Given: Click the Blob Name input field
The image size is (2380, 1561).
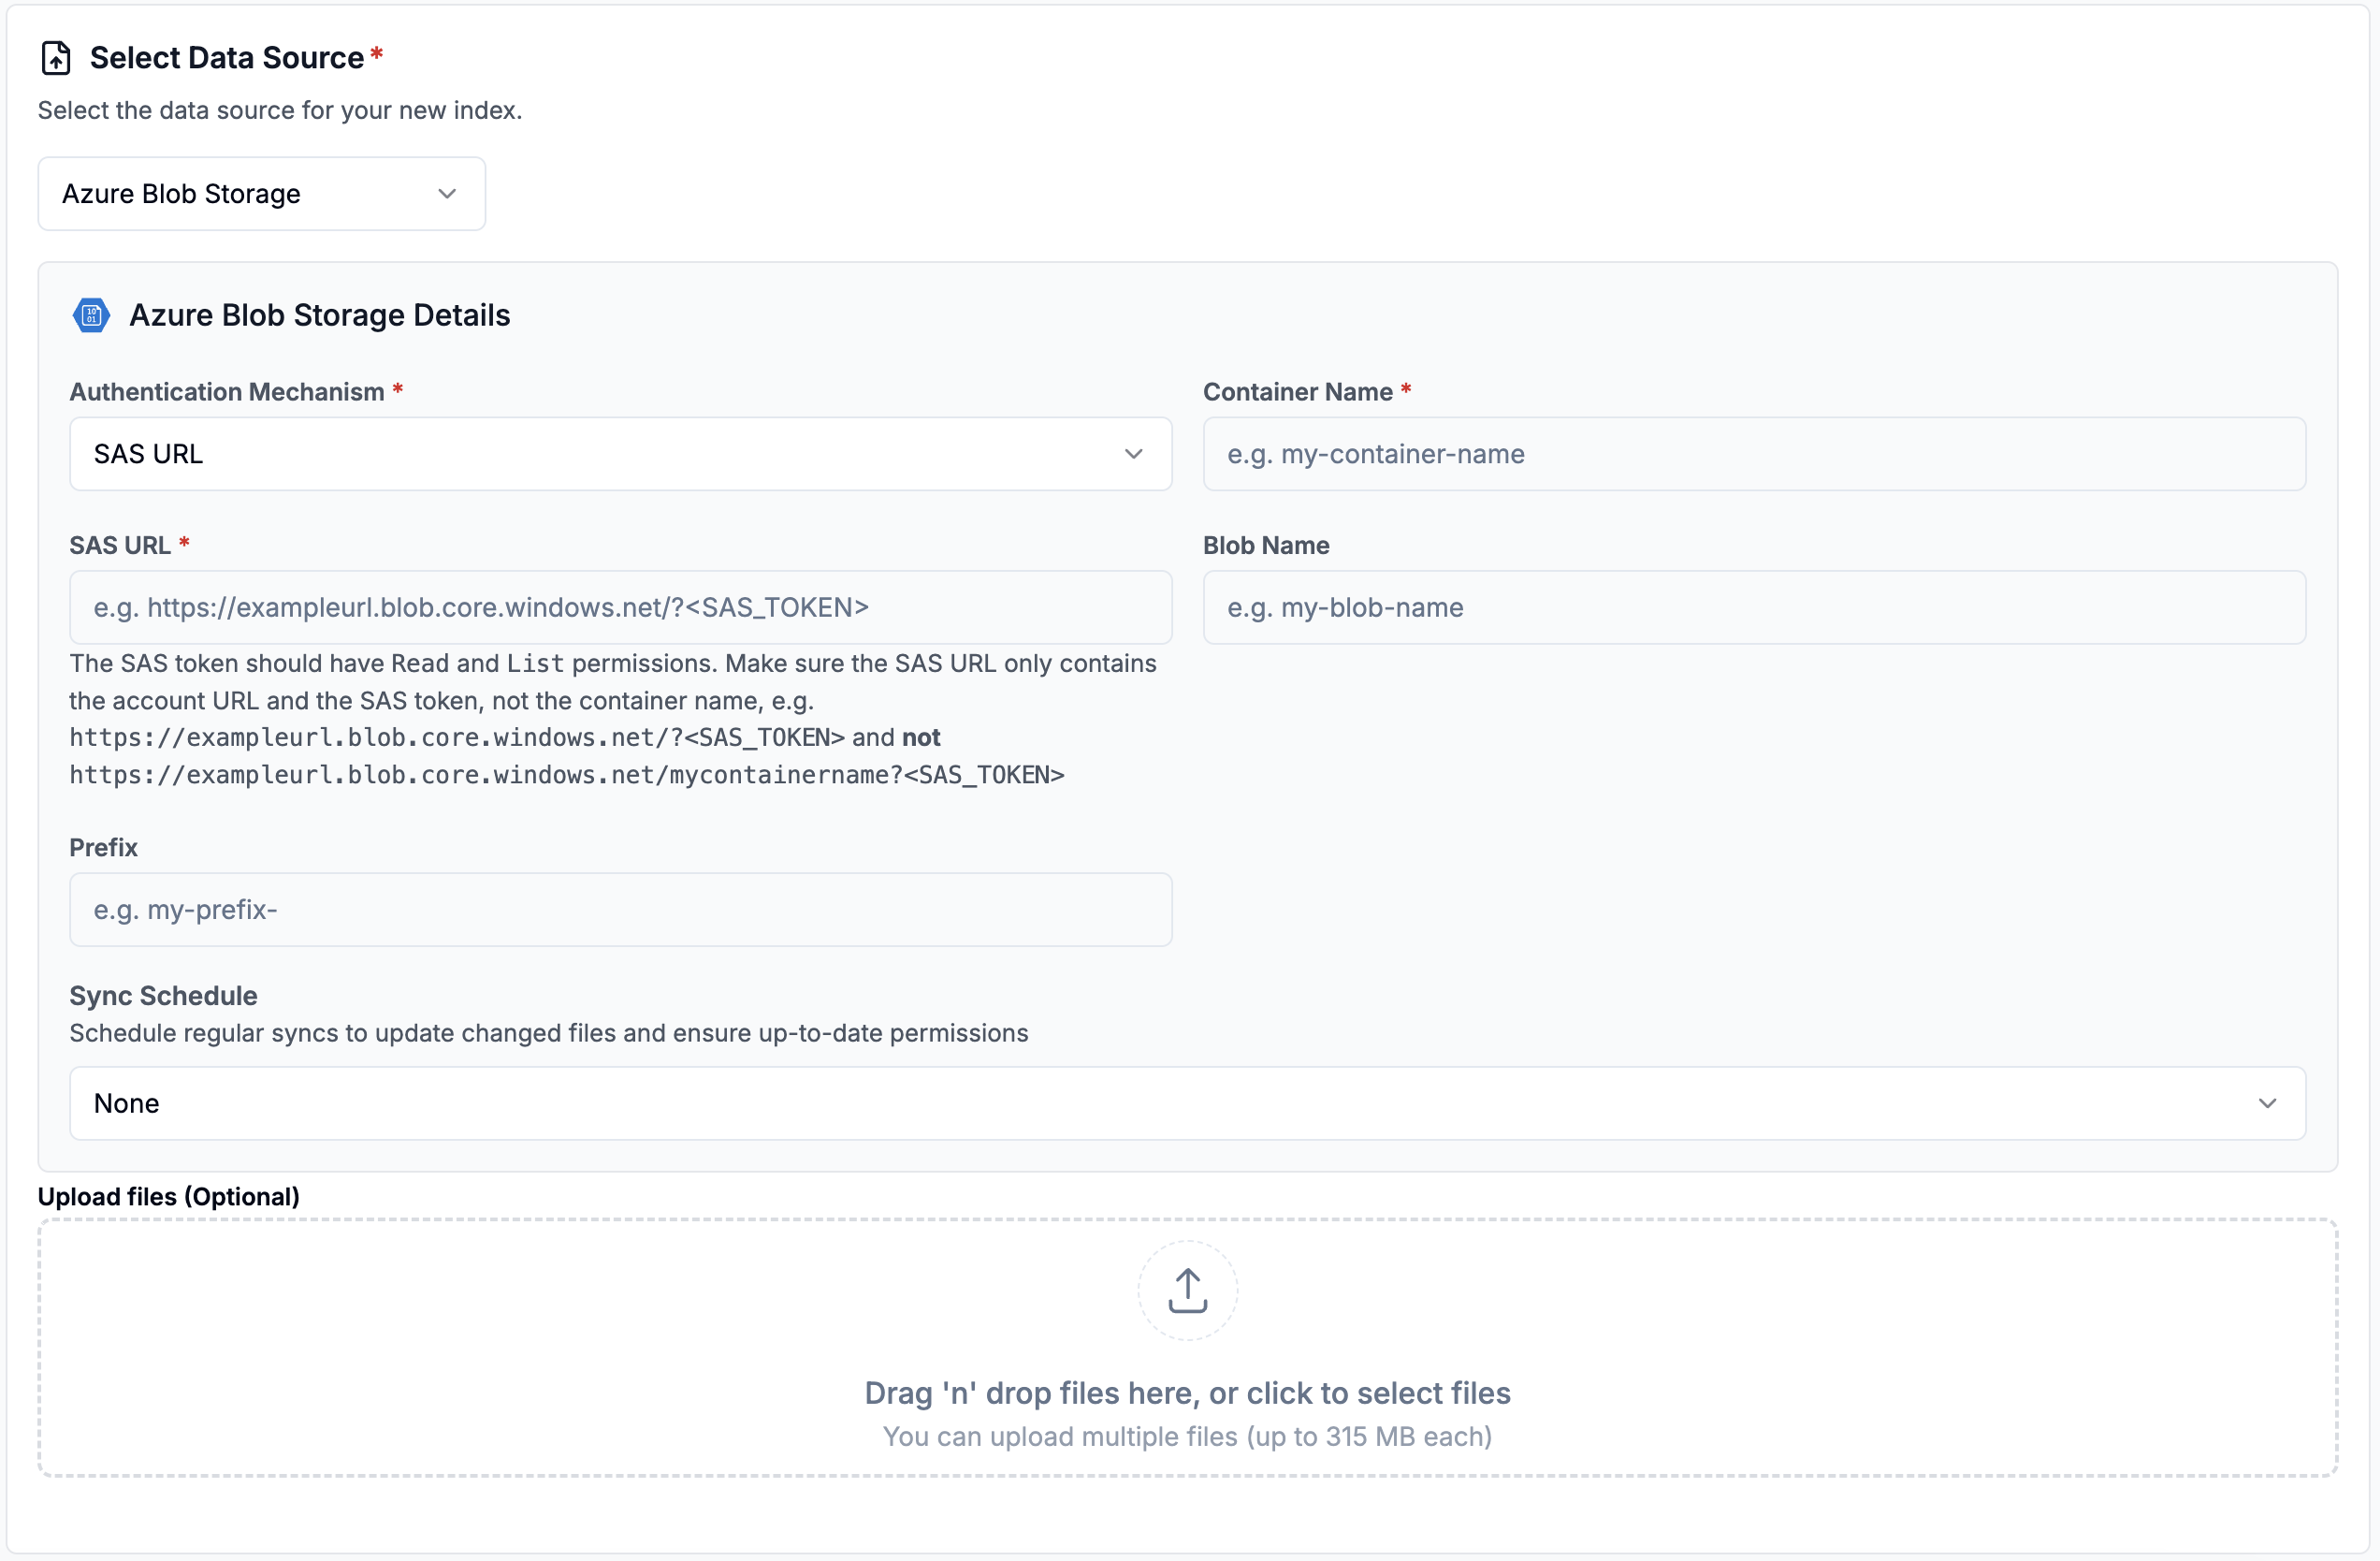Looking at the screenshot, I should (x=1753, y=607).
